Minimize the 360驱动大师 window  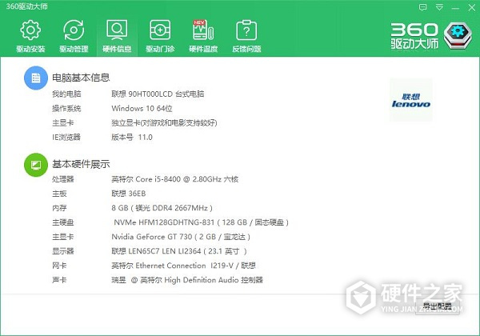455,8
